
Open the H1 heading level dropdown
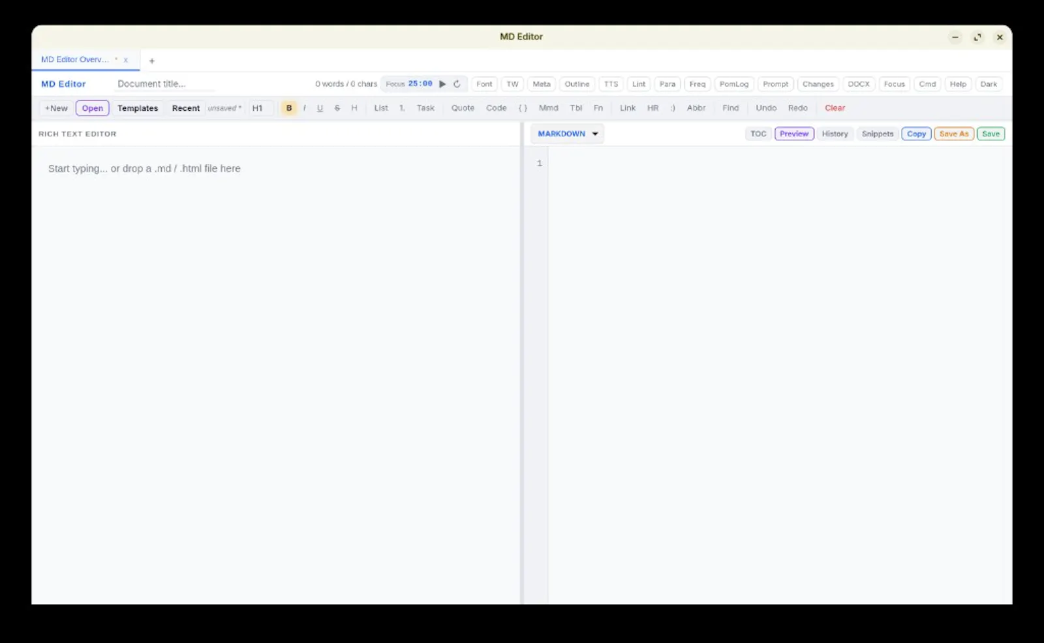coord(262,108)
